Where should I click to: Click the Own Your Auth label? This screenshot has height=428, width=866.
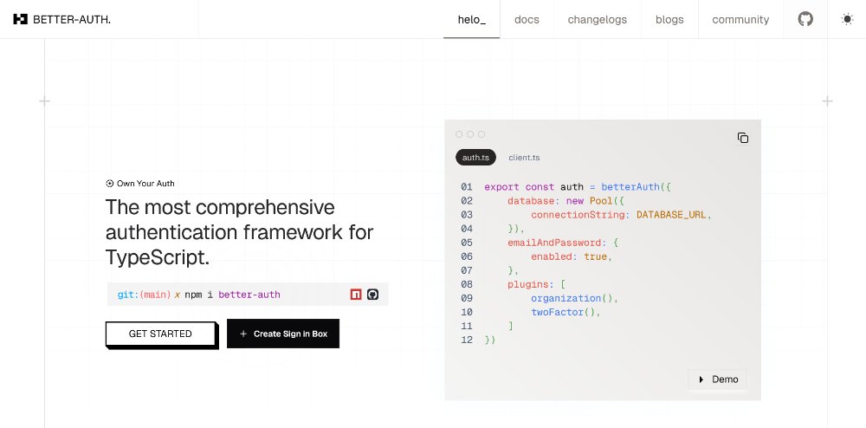[x=145, y=184]
